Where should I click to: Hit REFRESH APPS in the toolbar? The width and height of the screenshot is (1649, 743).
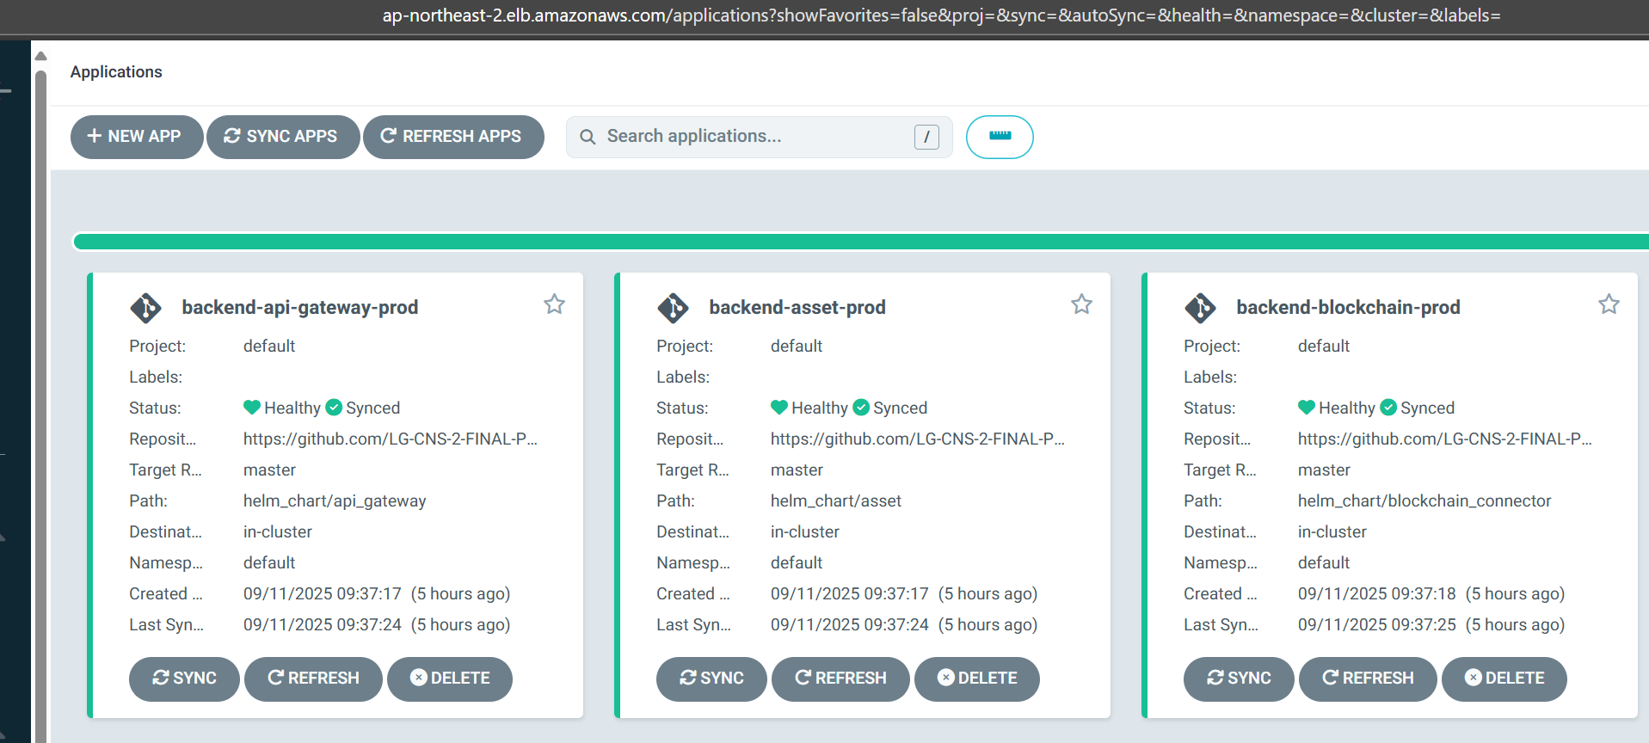click(x=453, y=137)
